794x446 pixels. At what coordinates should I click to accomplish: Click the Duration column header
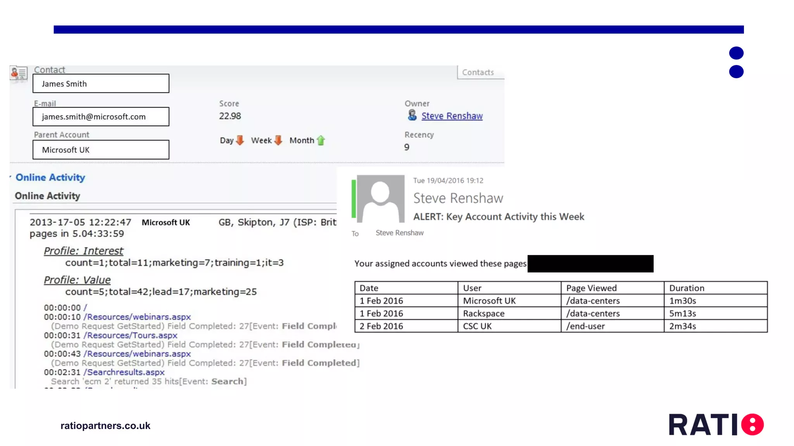[x=716, y=288]
